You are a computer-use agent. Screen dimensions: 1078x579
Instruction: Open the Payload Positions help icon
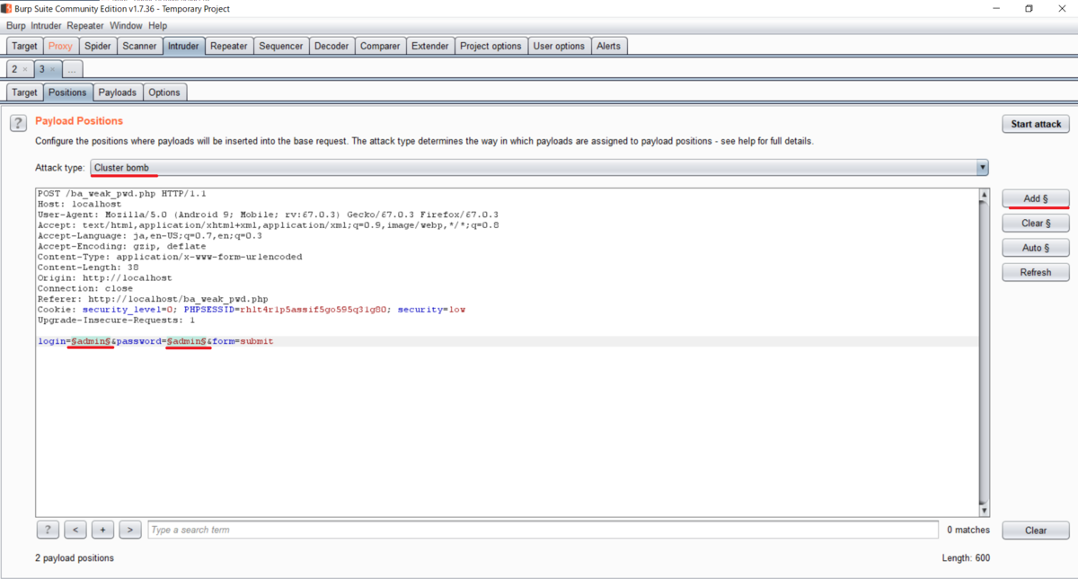click(18, 124)
